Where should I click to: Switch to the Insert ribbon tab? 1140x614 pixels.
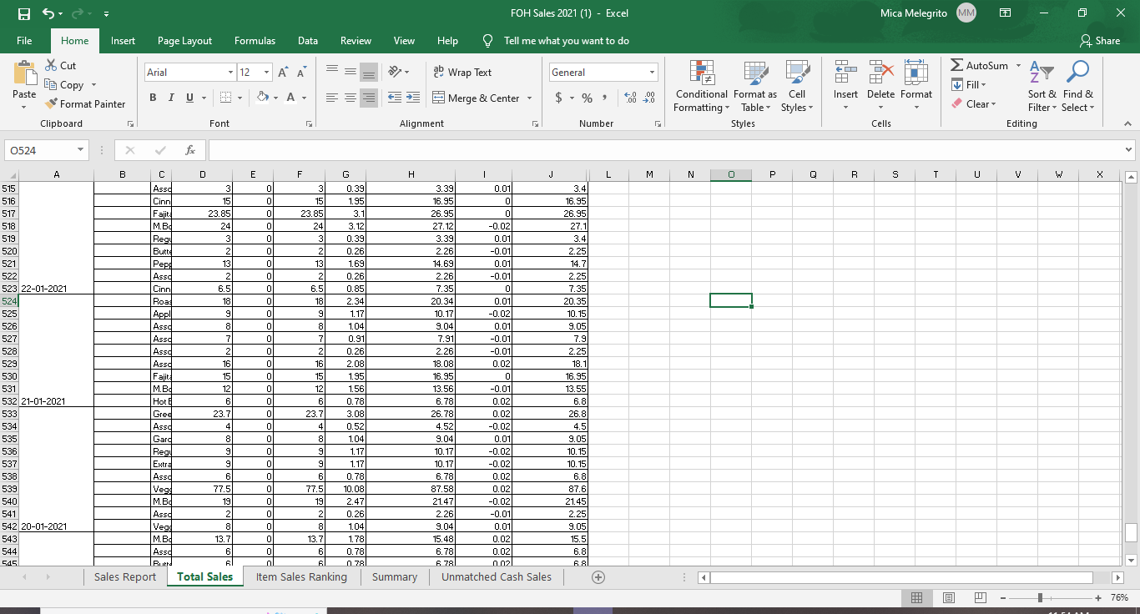[123, 41]
